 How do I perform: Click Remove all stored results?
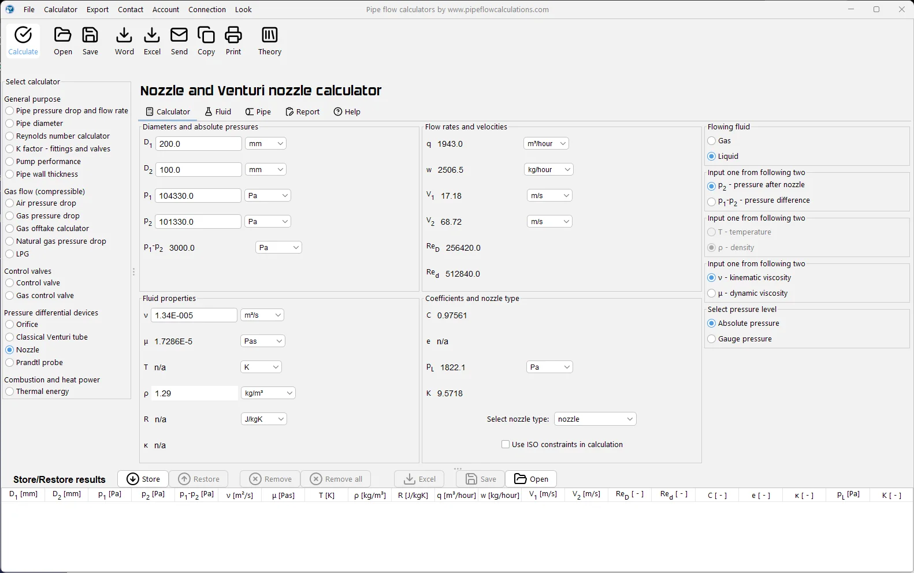336,479
